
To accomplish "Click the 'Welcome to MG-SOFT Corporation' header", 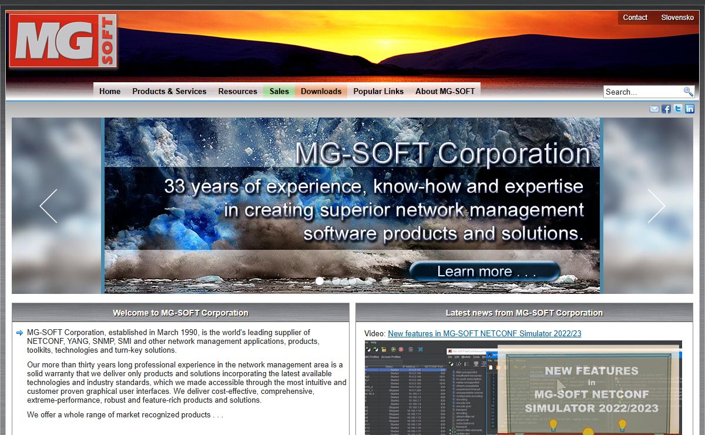I will [x=180, y=313].
